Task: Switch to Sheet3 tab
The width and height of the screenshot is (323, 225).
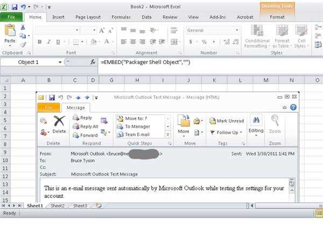Action: click(80, 206)
